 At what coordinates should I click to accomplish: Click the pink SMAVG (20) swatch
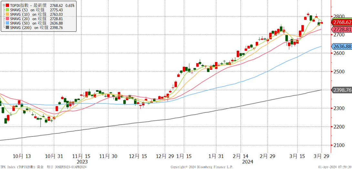[7, 19]
